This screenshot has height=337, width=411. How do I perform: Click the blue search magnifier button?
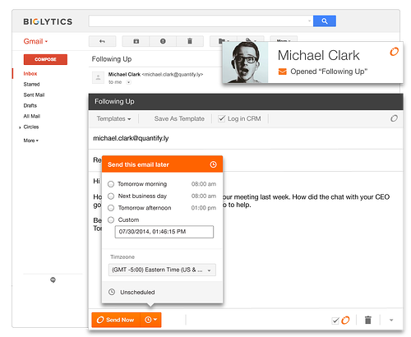325,21
